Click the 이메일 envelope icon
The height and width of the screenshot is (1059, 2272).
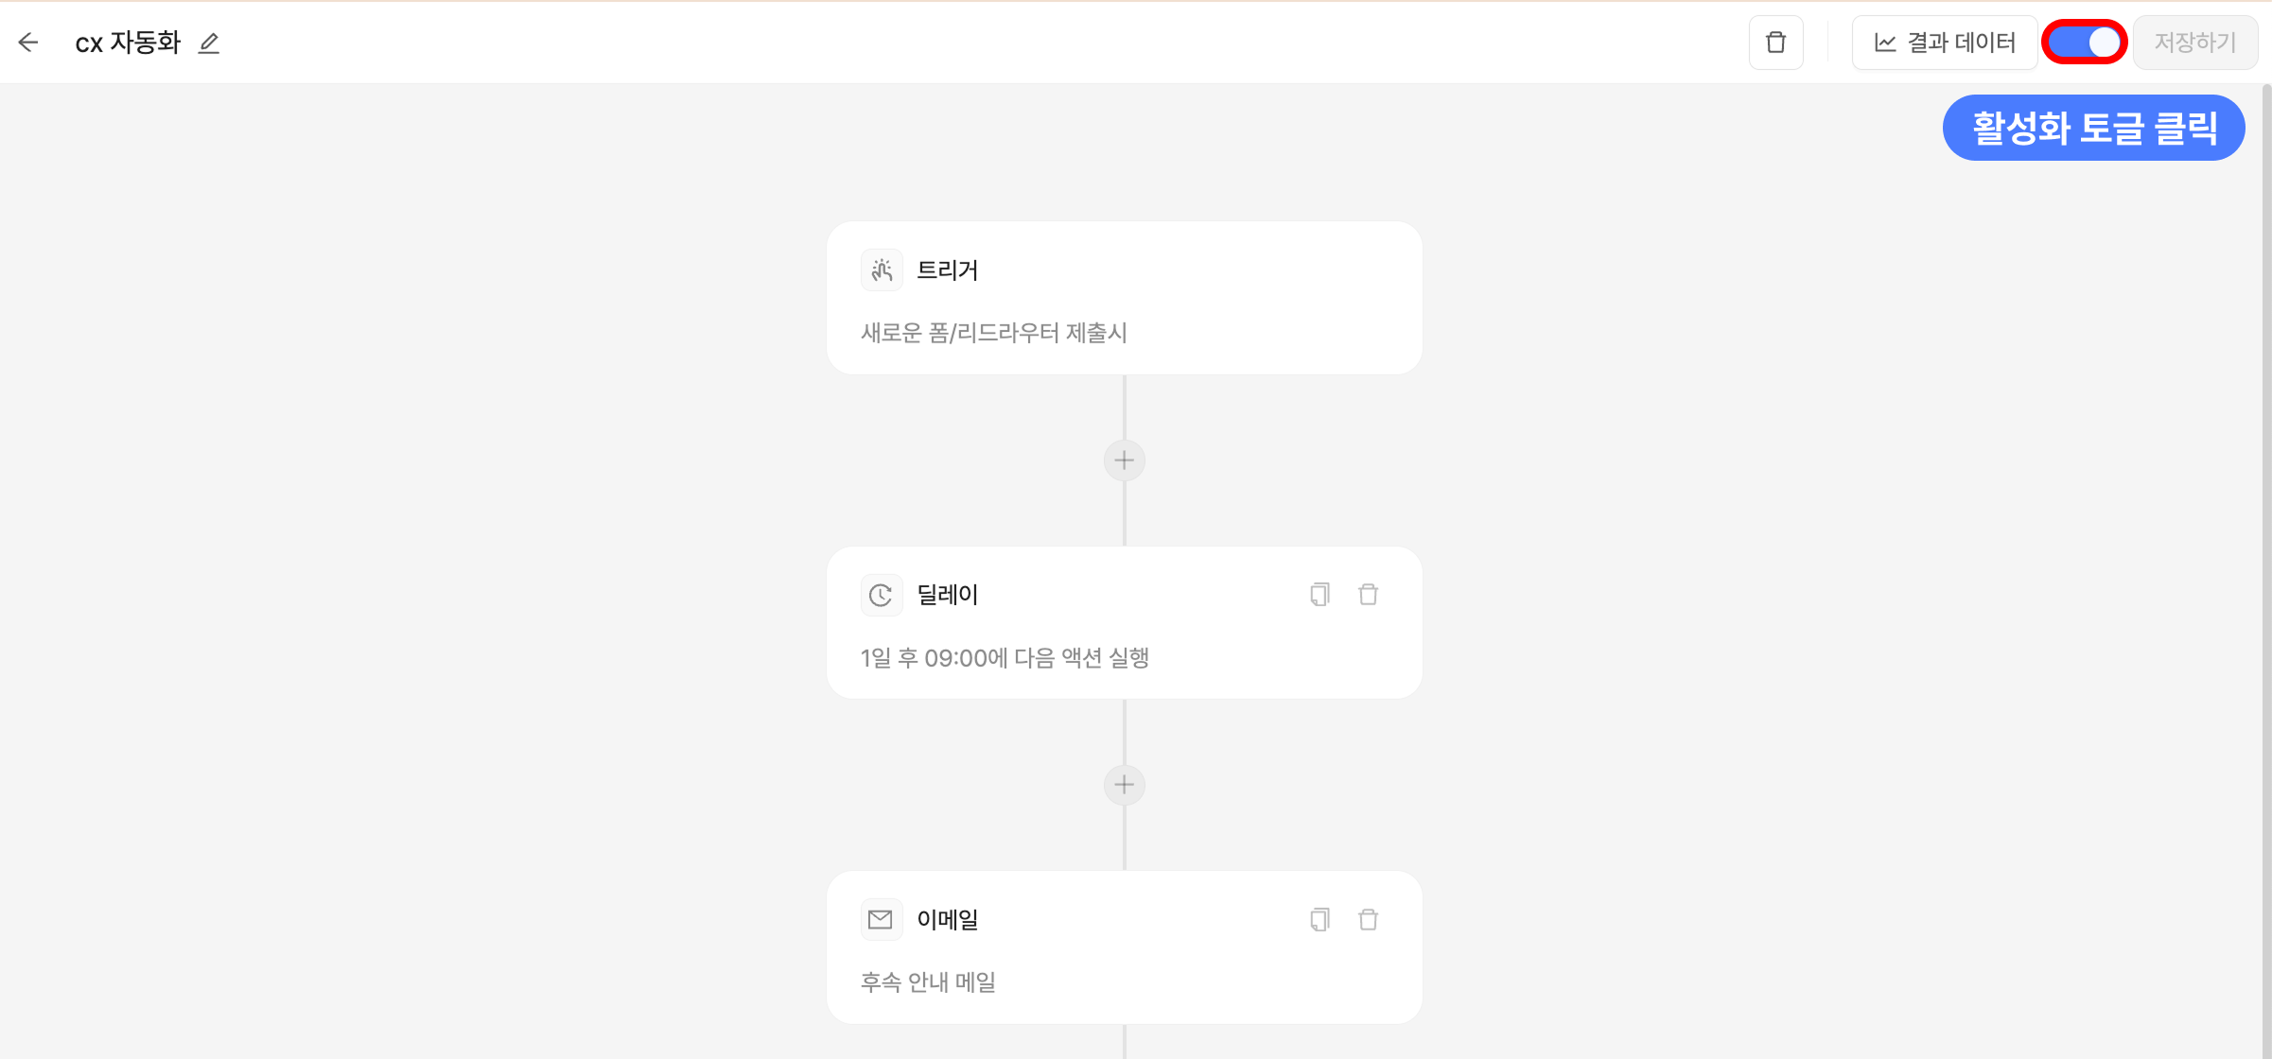point(881,919)
